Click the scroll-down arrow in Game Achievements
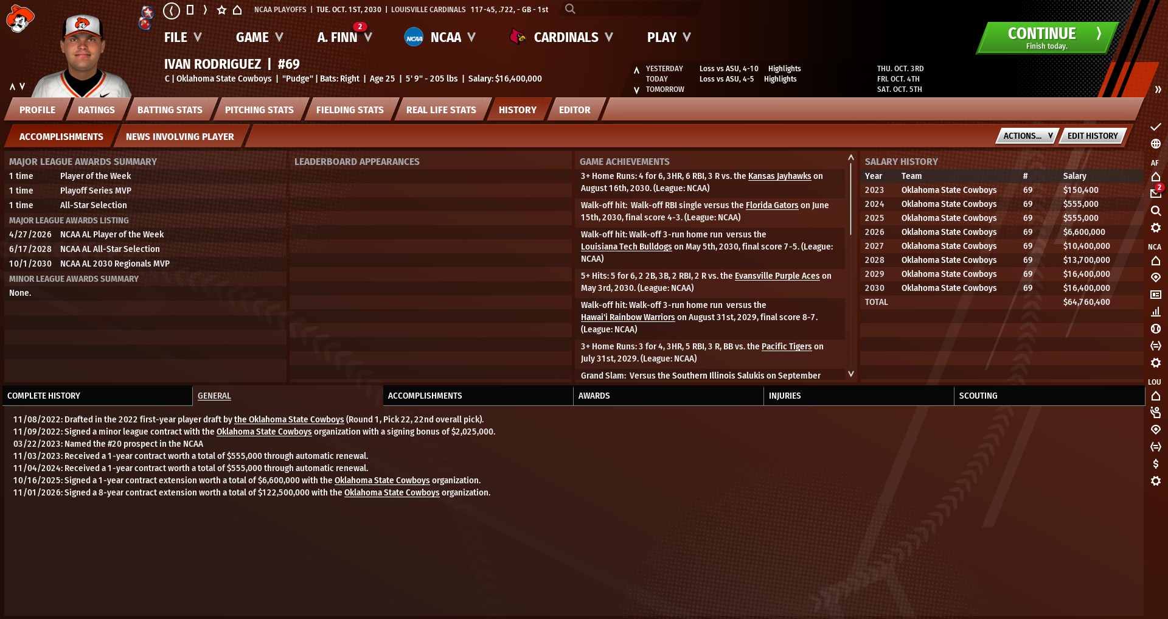Screen dimensions: 1168x619 pos(850,374)
